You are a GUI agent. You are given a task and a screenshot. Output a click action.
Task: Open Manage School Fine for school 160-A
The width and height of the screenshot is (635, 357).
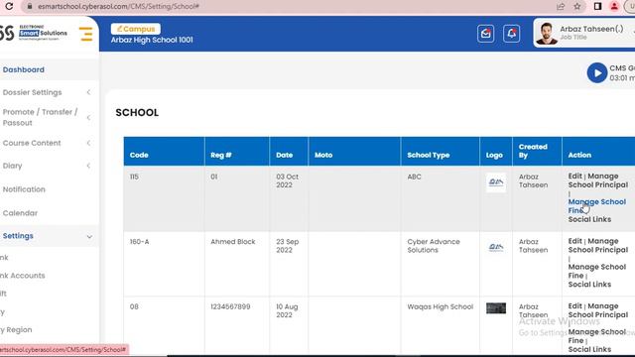597,271
